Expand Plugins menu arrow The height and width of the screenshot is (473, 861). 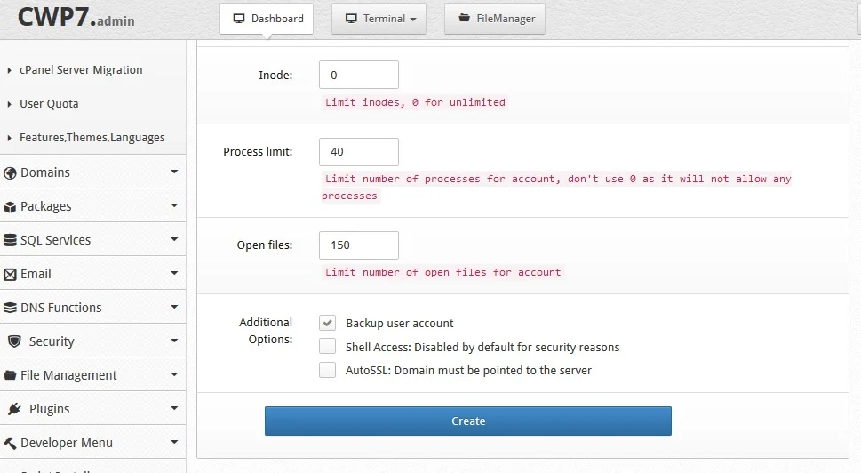tap(174, 408)
